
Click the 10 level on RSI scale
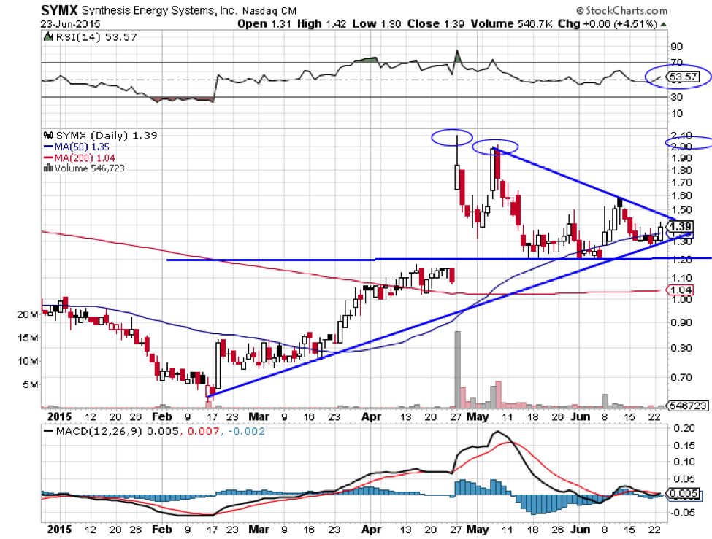(x=676, y=114)
